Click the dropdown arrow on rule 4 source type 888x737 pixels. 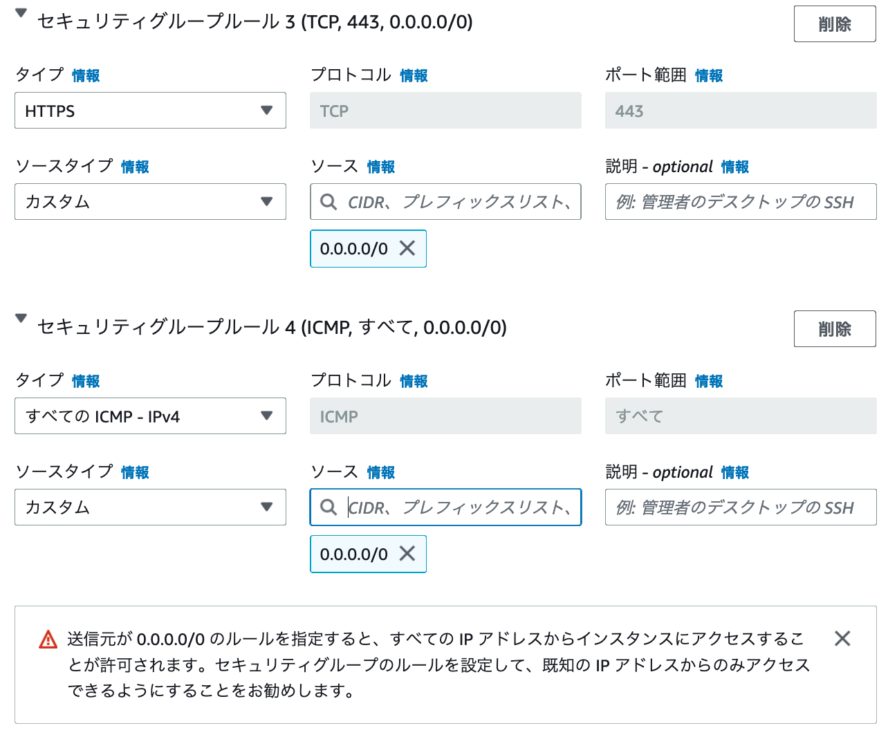[267, 507]
